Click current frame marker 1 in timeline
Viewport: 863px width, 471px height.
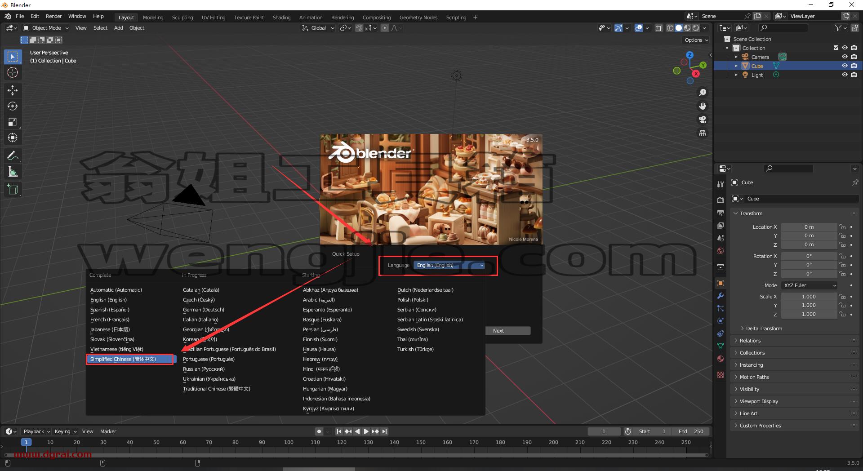click(26, 442)
